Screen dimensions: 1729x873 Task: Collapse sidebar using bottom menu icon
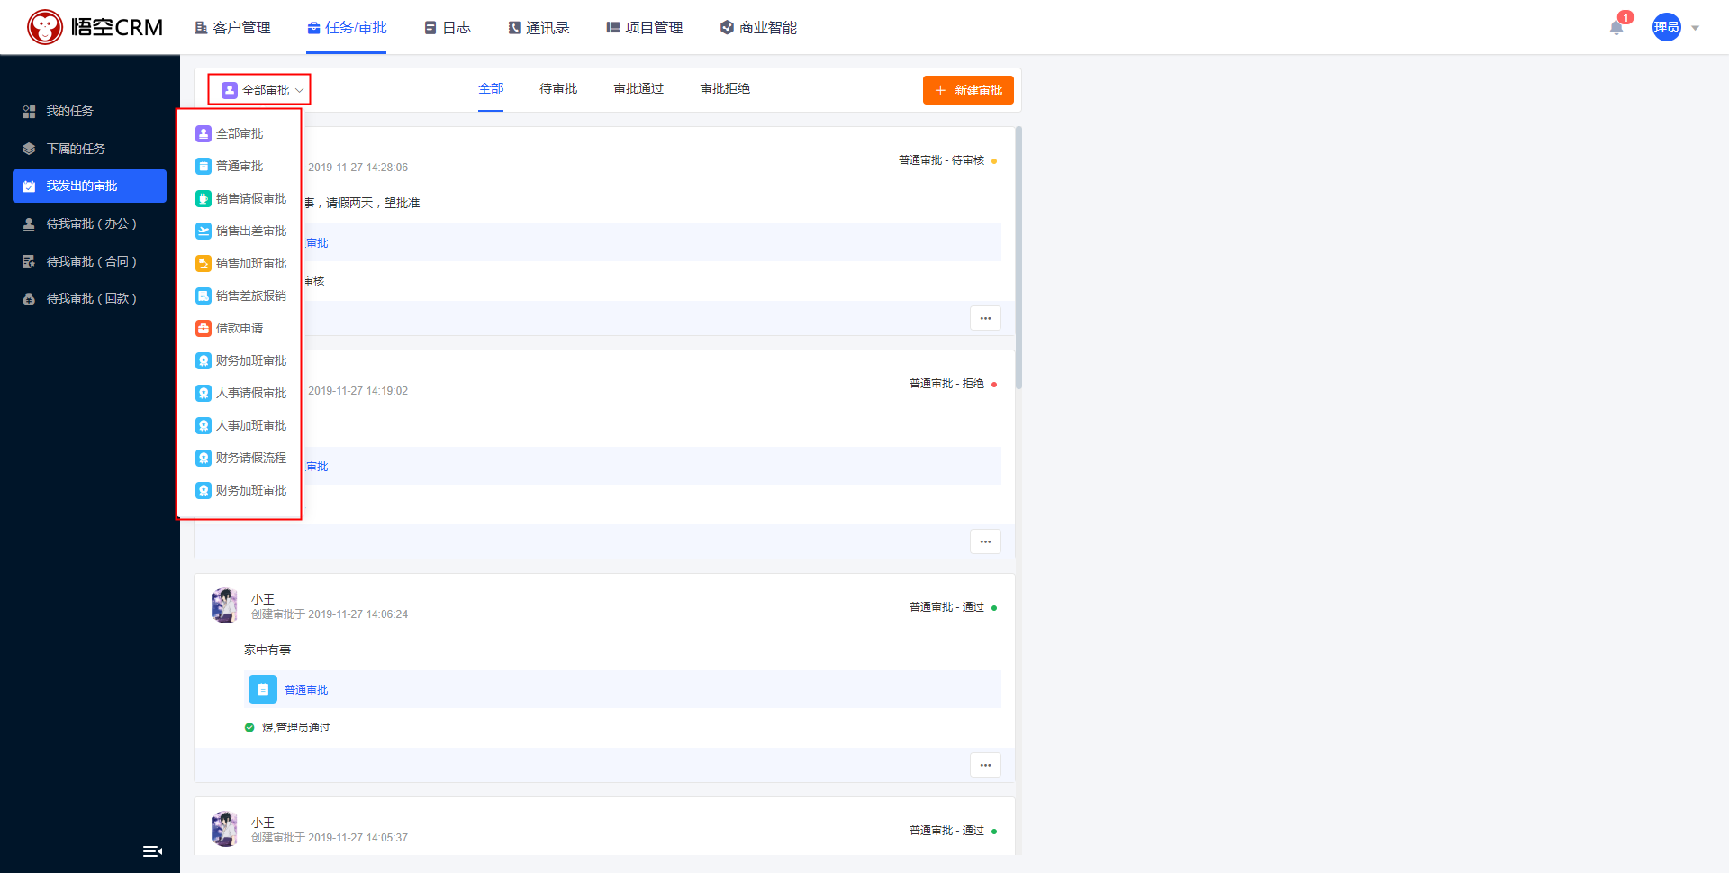pyautogui.click(x=152, y=851)
